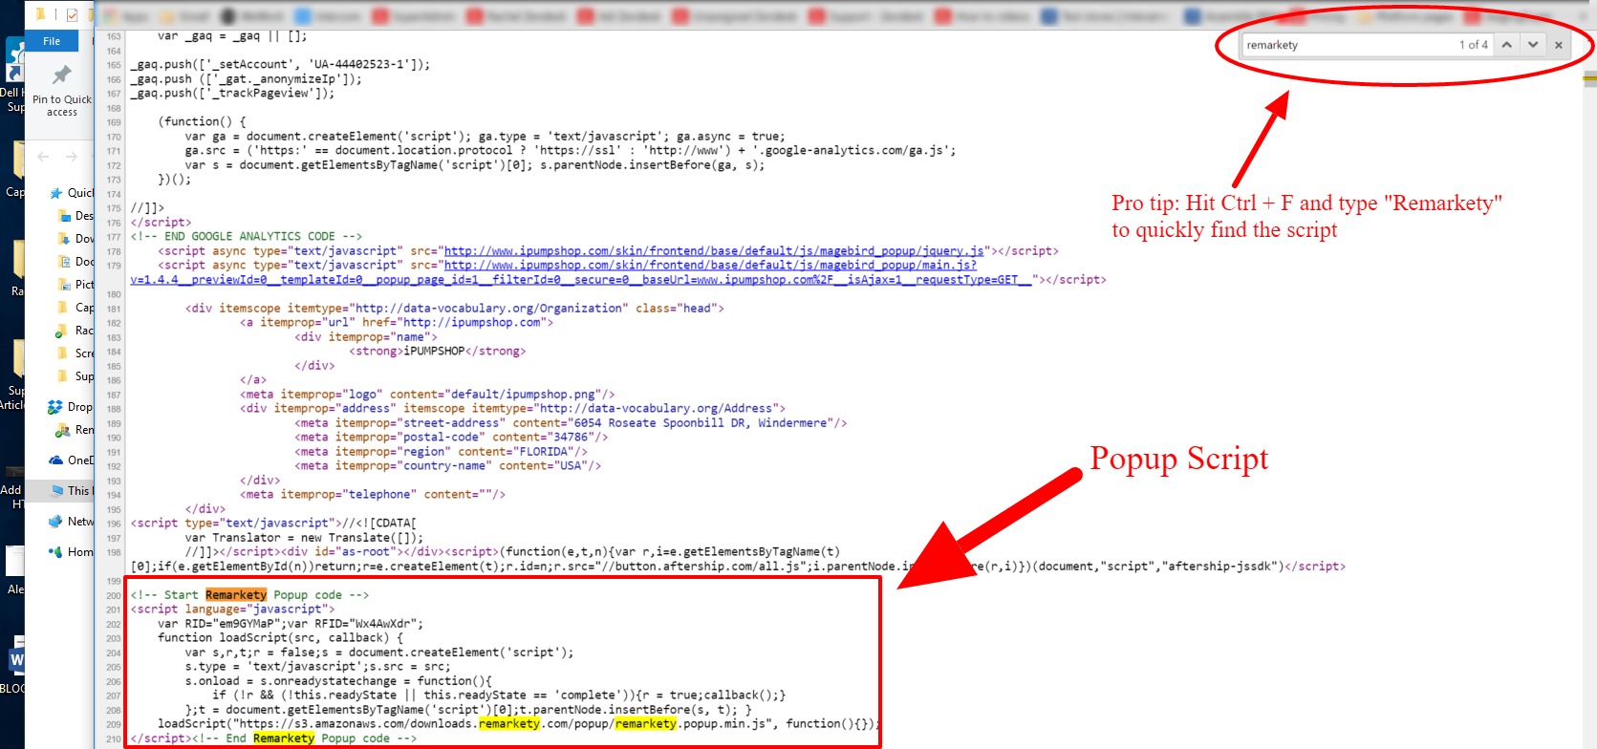Select Documents folder in Explorer tree
1597x749 pixels.
(76, 262)
